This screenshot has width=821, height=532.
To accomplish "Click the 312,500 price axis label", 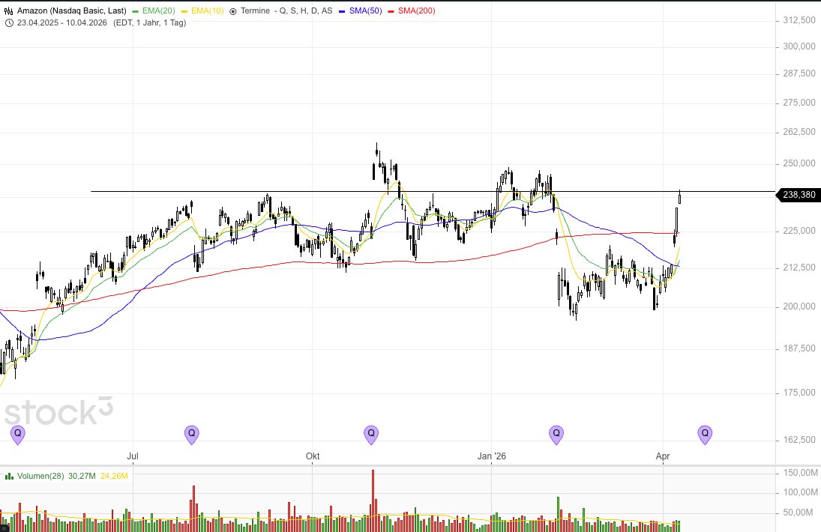I will [x=799, y=20].
